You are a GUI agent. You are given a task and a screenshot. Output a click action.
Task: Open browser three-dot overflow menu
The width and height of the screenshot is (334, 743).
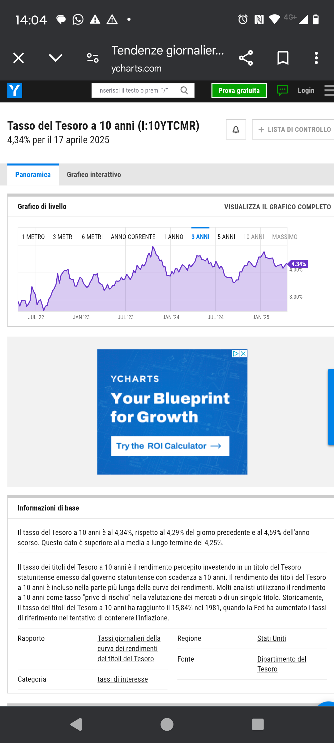click(x=316, y=58)
